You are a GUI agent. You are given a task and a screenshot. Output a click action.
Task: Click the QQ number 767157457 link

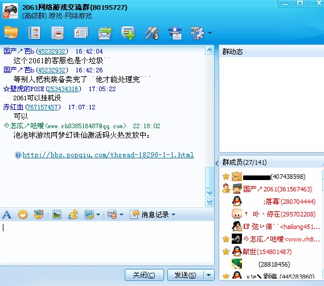(42, 107)
